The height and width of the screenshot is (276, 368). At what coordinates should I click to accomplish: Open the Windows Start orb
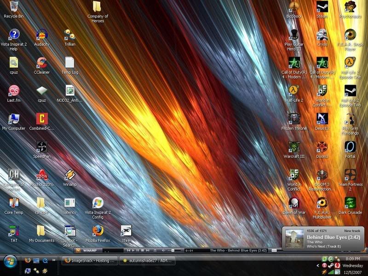coord(10,262)
